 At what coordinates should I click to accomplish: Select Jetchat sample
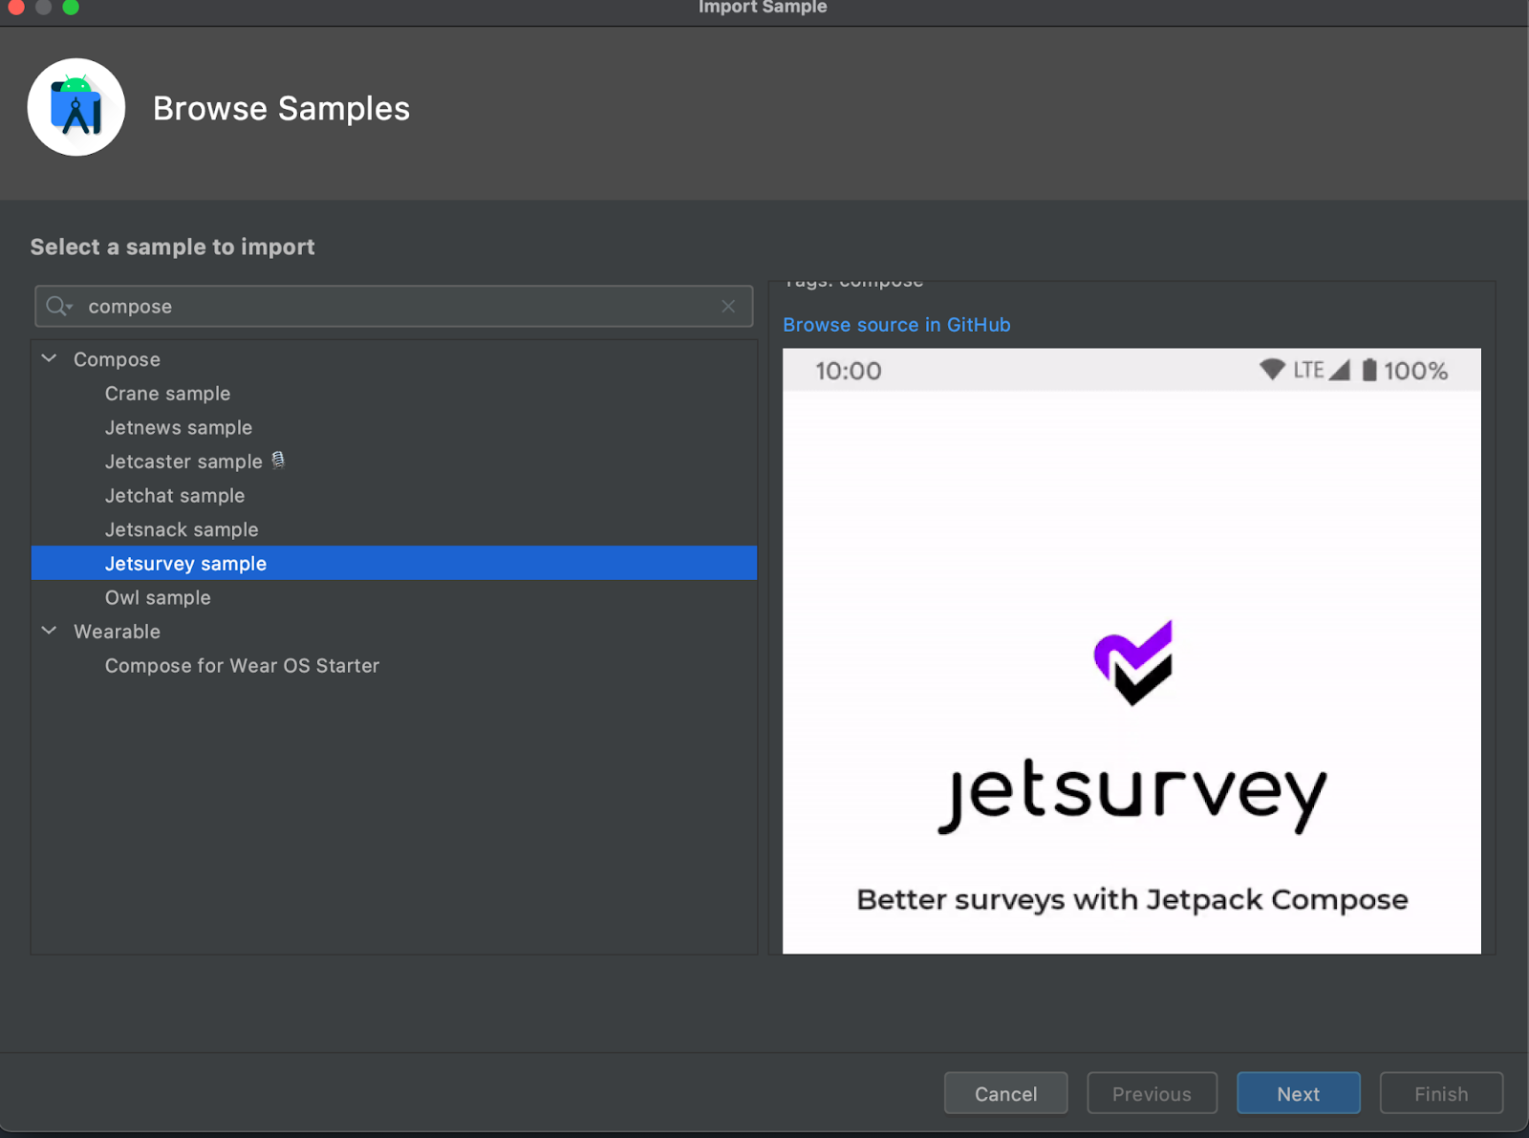pos(175,495)
